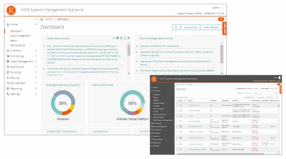Open the Choose Action dropdown
This screenshot has height=159, width=286.
tap(182, 97)
